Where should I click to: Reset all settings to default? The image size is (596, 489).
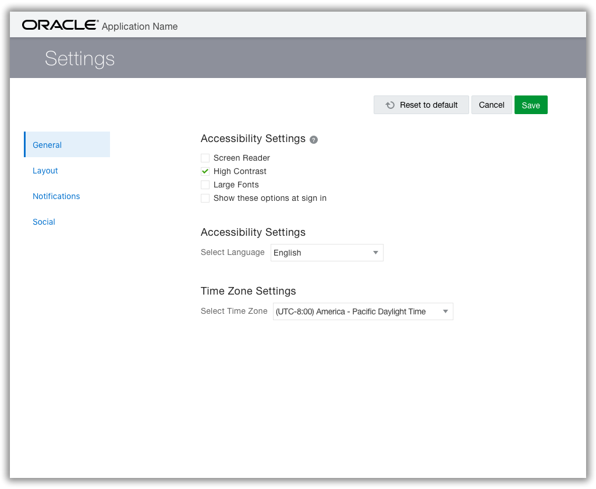tap(421, 105)
